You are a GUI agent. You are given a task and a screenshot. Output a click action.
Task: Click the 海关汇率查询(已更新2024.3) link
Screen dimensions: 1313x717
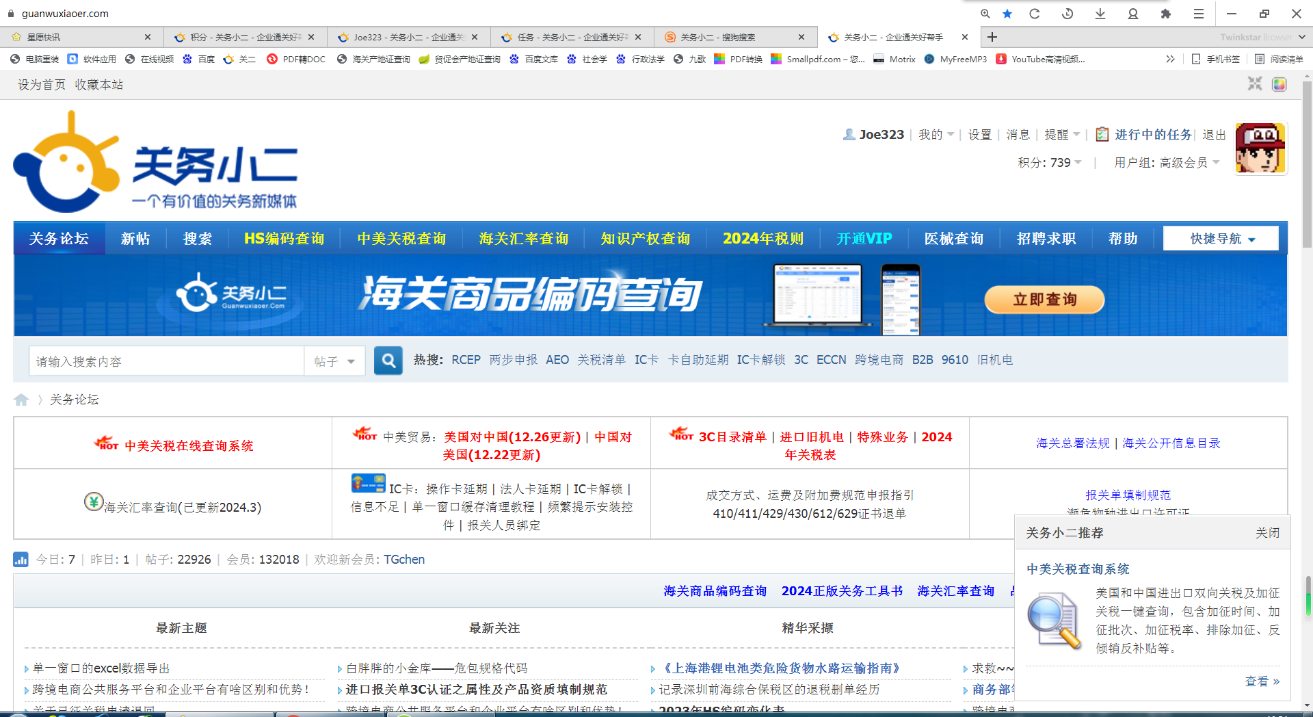[x=182, y=507]
